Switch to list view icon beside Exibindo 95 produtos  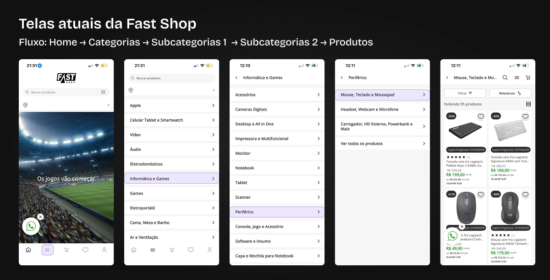coord(528,104)
